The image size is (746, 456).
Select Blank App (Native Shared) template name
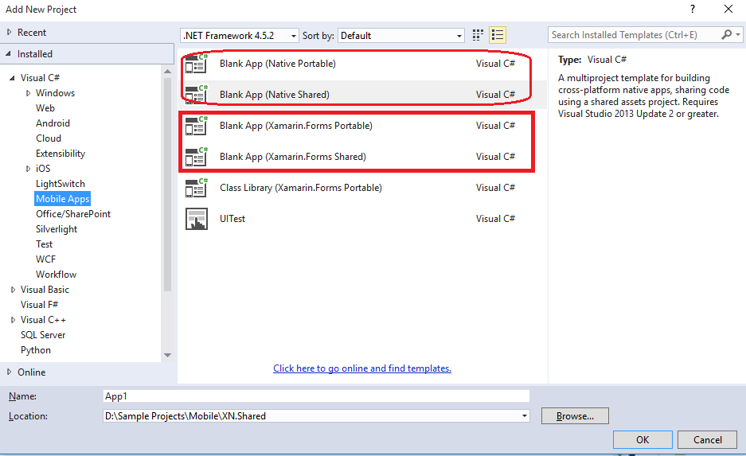pyautogui.click(x=275, y=95)
